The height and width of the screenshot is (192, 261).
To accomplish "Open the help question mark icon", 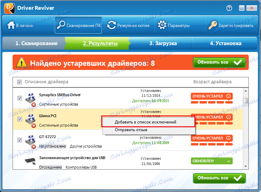I will pos(229,8).
